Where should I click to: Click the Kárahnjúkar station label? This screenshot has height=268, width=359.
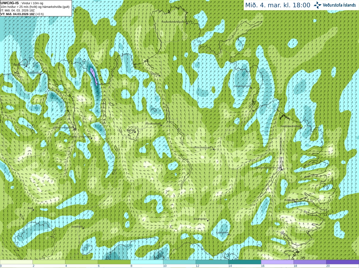(200, 219)
